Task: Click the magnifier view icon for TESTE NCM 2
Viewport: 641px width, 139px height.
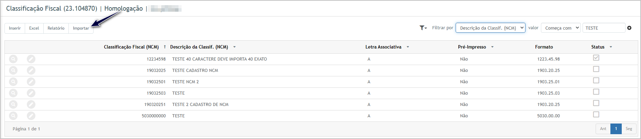Action: click(13, 82)
